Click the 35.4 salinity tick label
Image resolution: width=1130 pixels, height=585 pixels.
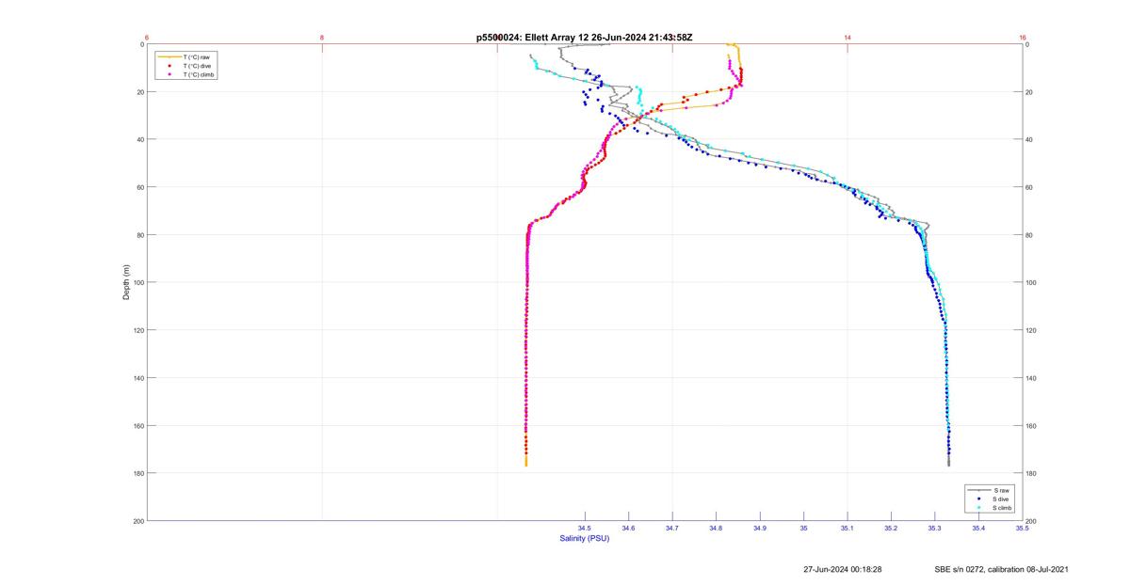point(978,528)
